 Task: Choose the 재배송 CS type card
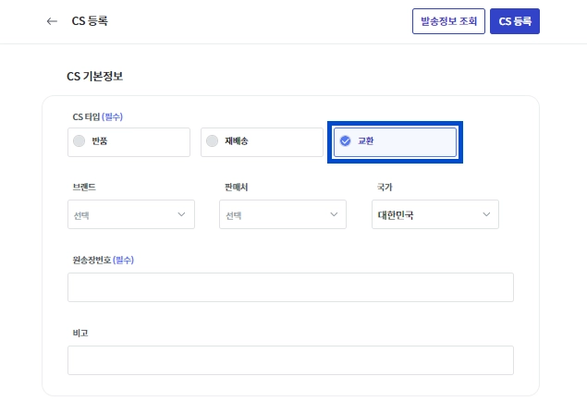(x=262, y=142)
